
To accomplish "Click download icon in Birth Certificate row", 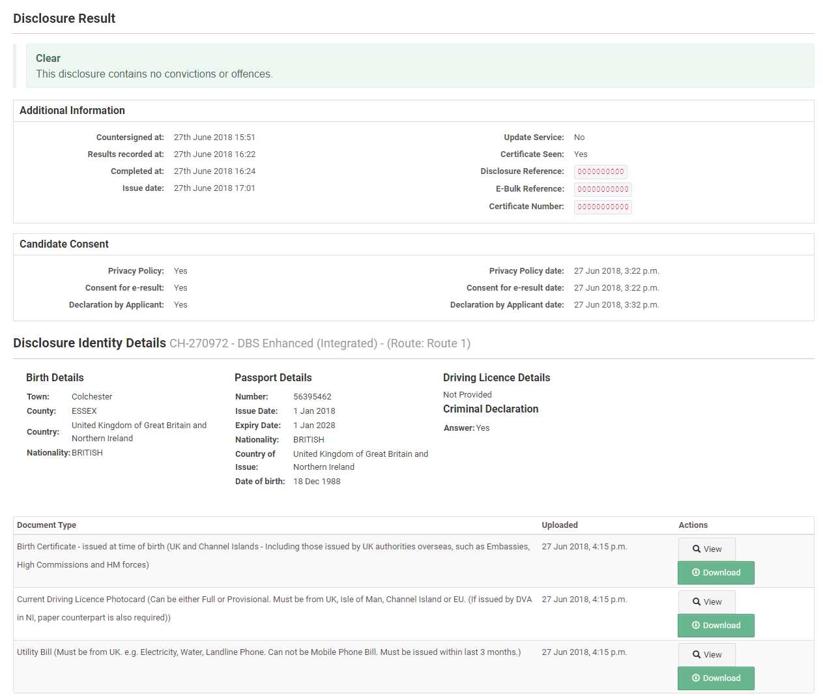I will pyautogui.click(x=696, y=573).
